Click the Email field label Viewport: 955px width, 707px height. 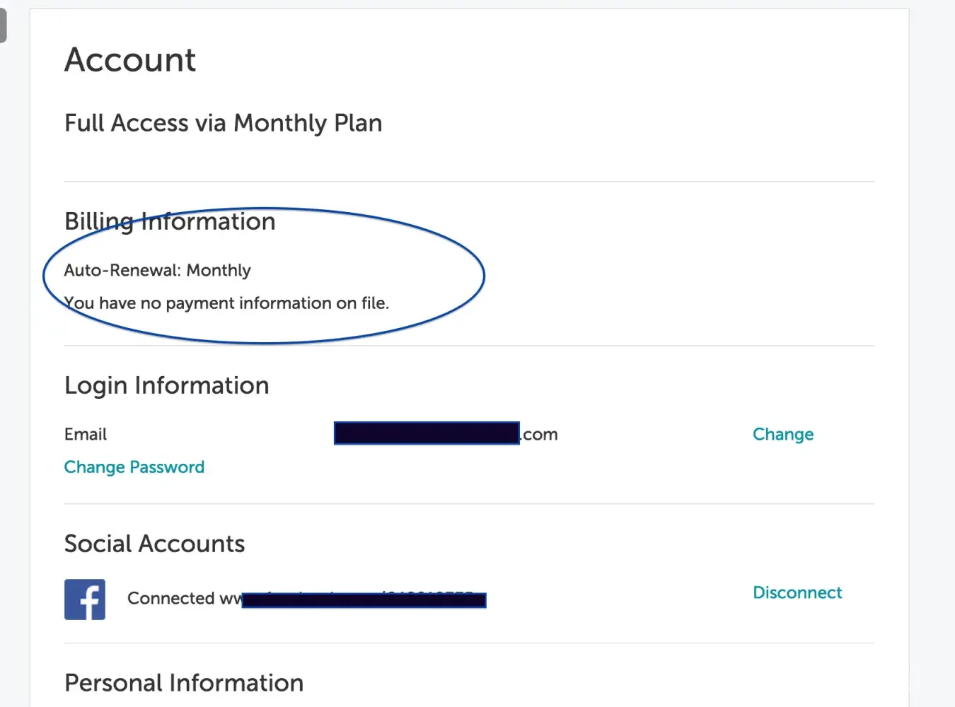pyautogui.click(x=86, y=434)
